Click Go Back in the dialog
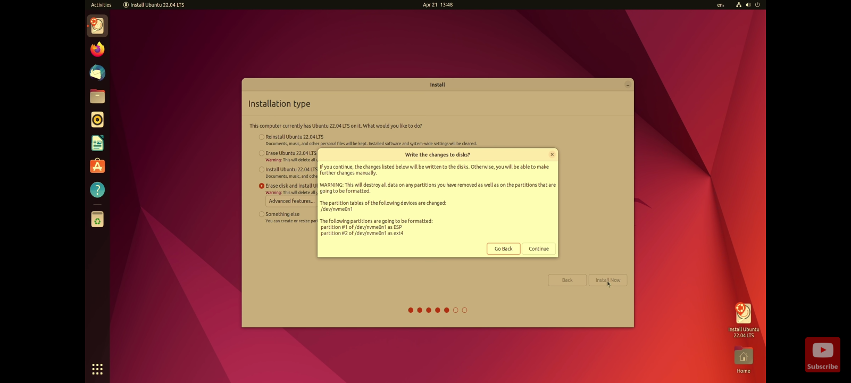The width and height of the screenshot is (851, 383). point(503,249)
